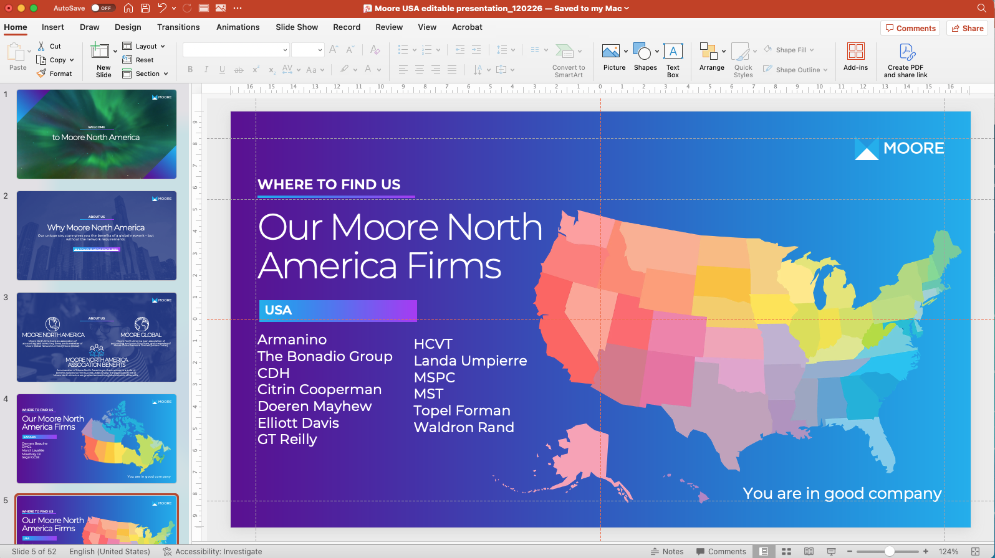Toggle Bold formatting
The height and width of the screenshot is (558, 995).
coord(190,70)
